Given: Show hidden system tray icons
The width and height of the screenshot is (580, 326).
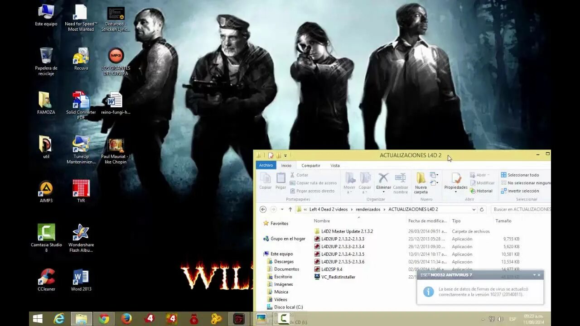Looking at the screenshot, I should click(x=483, y=319).
